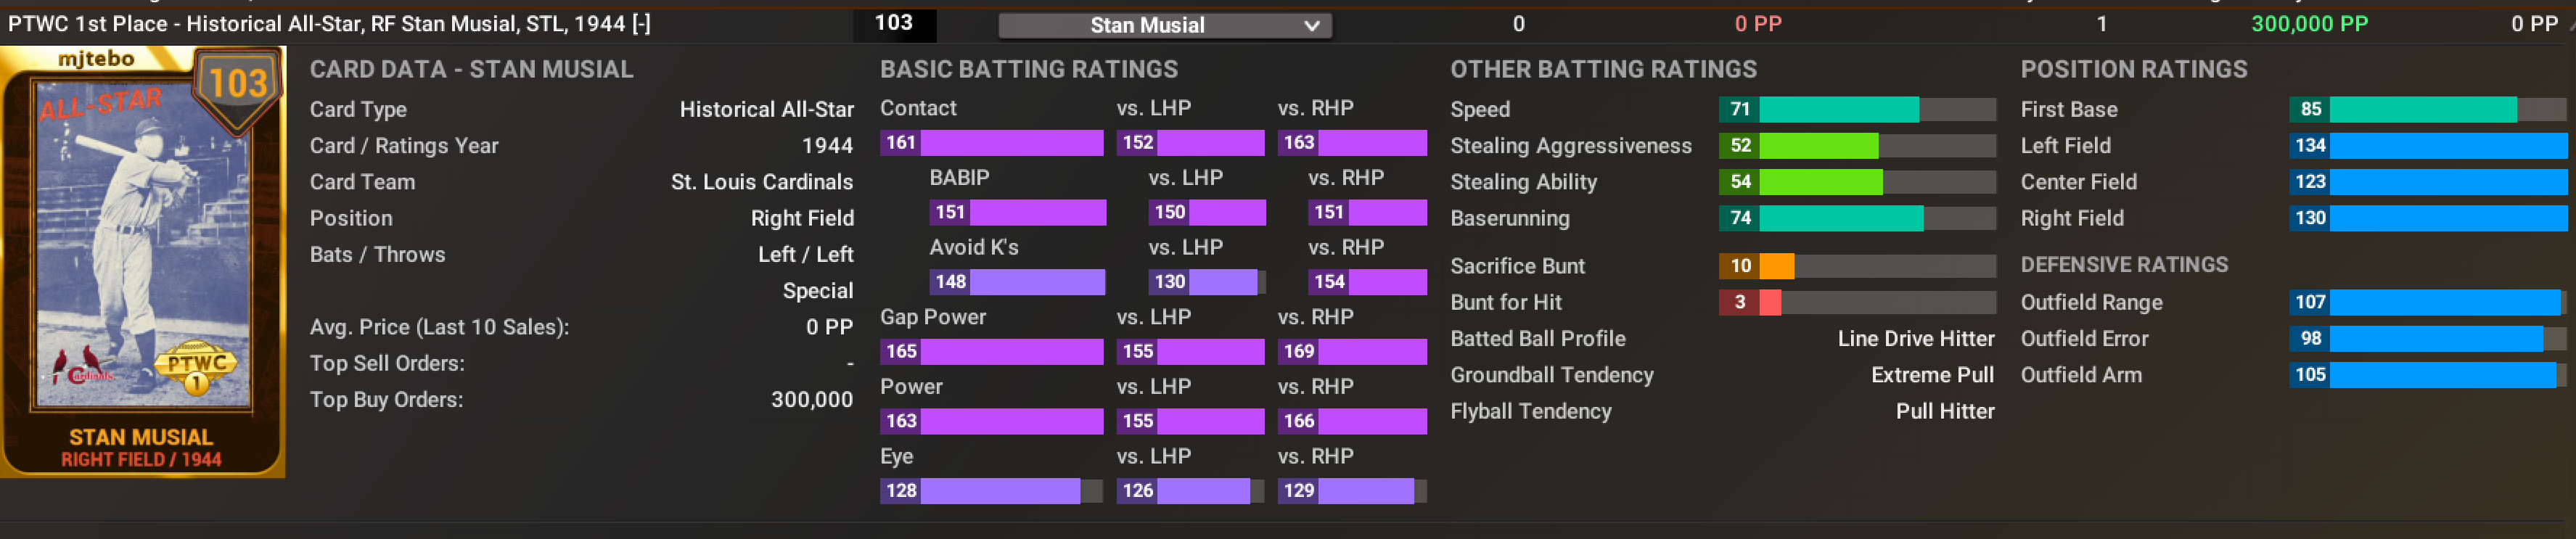The width and height of the screenshot is (2576, 539).
Task: Click the Stan Musial All-Star card thumbnail
Action: [x=141, y=260]
